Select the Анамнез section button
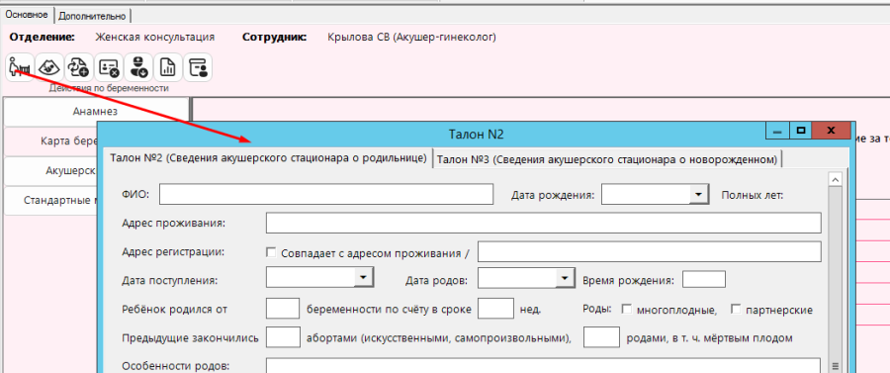 point(95,111)
